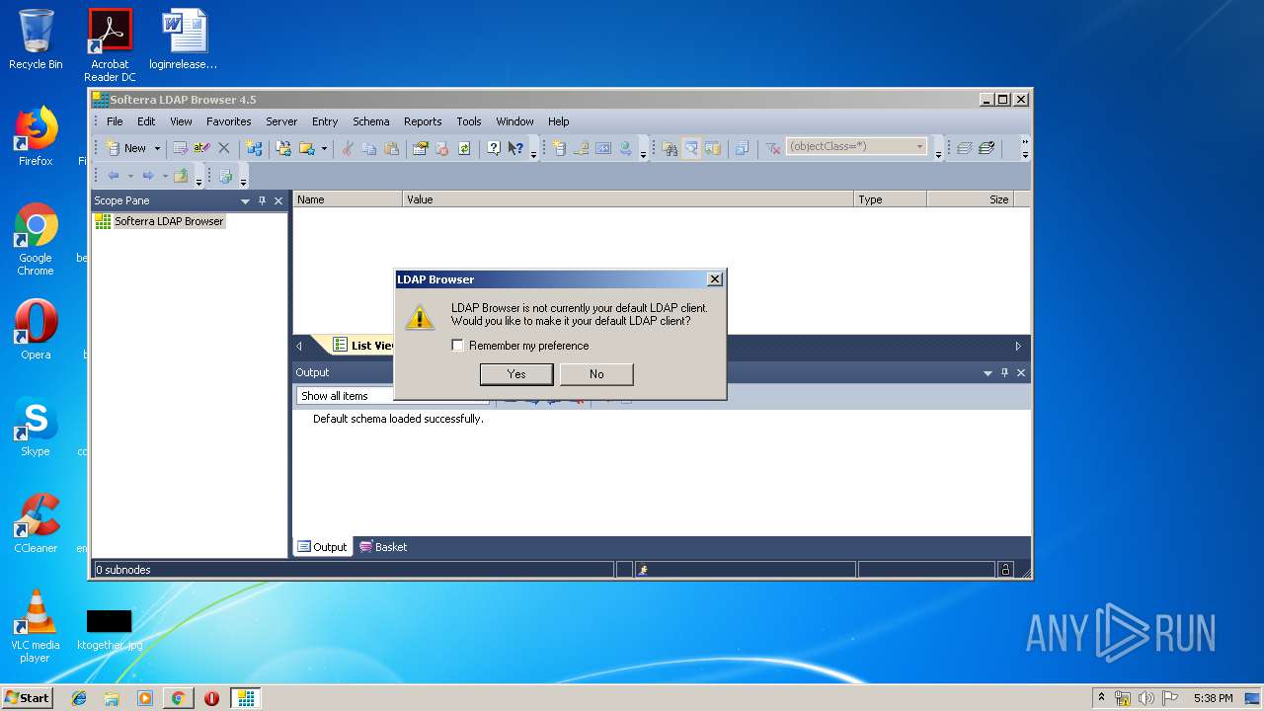
Task: Click the clear filter funnel icon
Action: 773,148
